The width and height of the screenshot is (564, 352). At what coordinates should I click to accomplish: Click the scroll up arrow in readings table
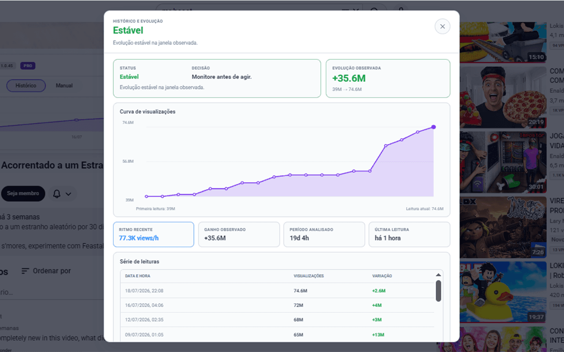click(438, 275)
